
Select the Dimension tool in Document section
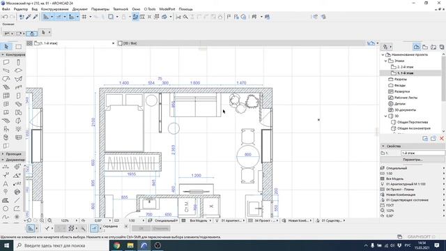6,167
